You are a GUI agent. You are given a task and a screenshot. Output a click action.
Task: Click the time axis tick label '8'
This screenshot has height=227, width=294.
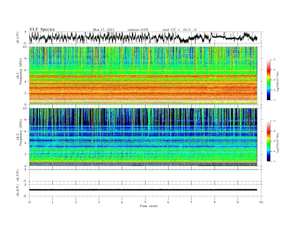click(215, 202)
